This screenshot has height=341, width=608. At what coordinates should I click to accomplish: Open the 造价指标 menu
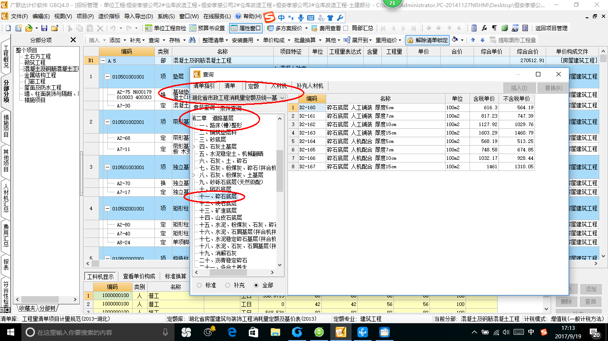(109, 16)
